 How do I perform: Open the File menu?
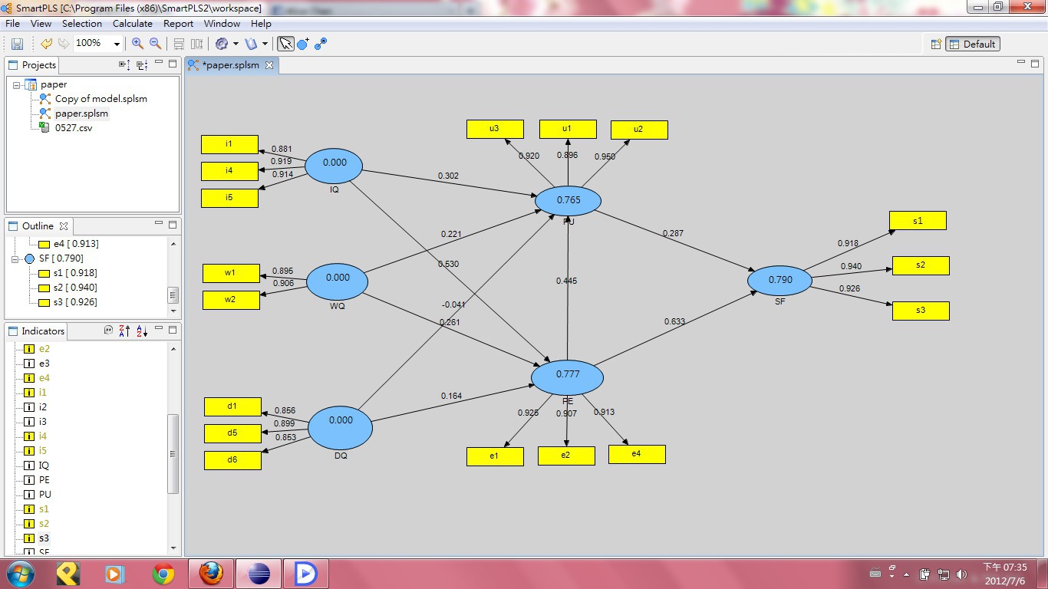(x=12, y=24)
